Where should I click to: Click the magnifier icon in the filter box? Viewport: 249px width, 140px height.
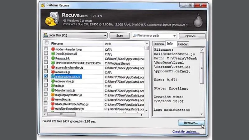click(135, 35)
